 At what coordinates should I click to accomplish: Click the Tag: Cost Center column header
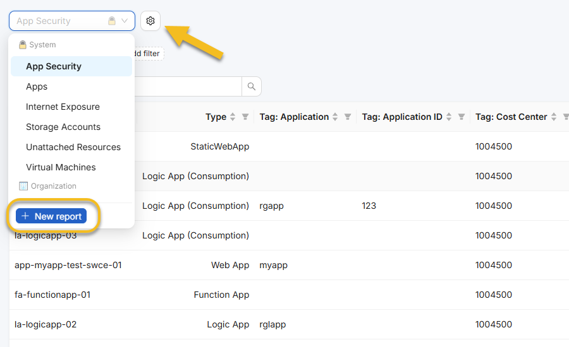(511, 117)
